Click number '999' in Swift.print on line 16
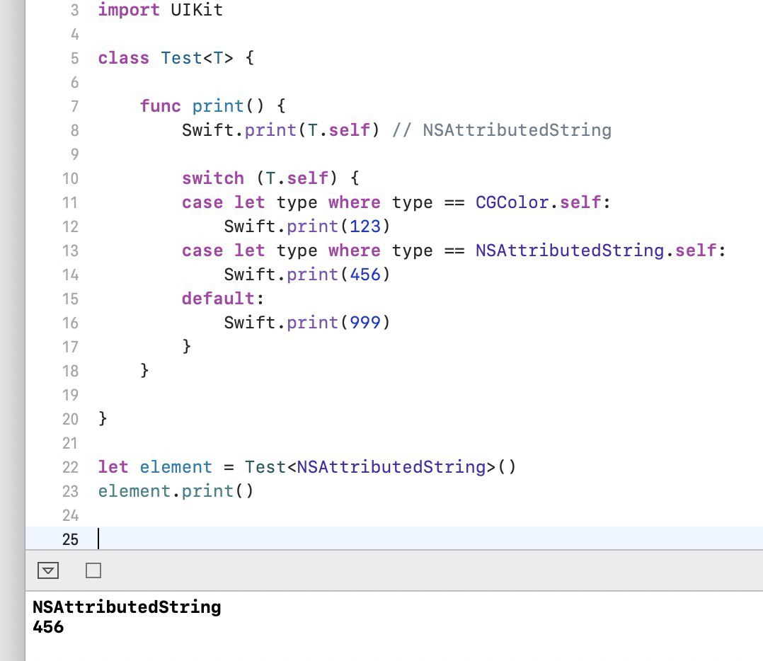 point(365,323)
